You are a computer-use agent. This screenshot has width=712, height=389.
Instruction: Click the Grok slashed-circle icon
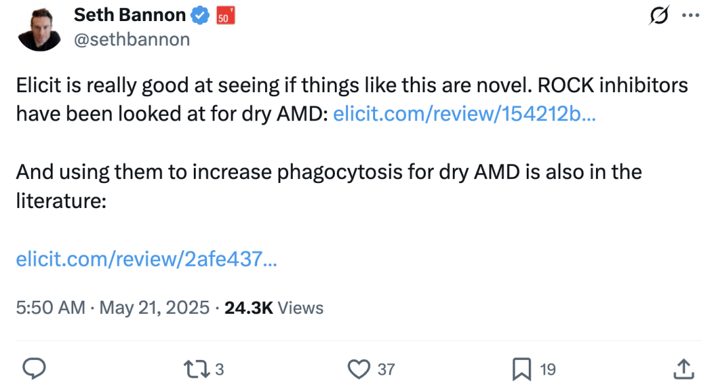click(658, 15)
